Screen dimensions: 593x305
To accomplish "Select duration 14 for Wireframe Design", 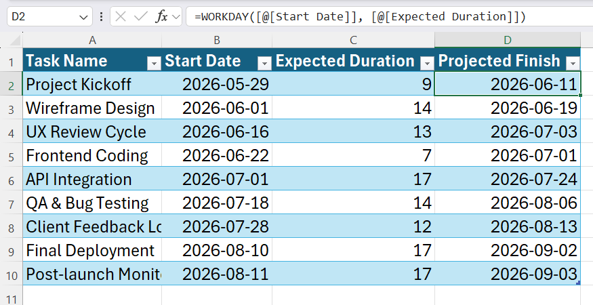I will pyautogui.click(x=353, y=108).
